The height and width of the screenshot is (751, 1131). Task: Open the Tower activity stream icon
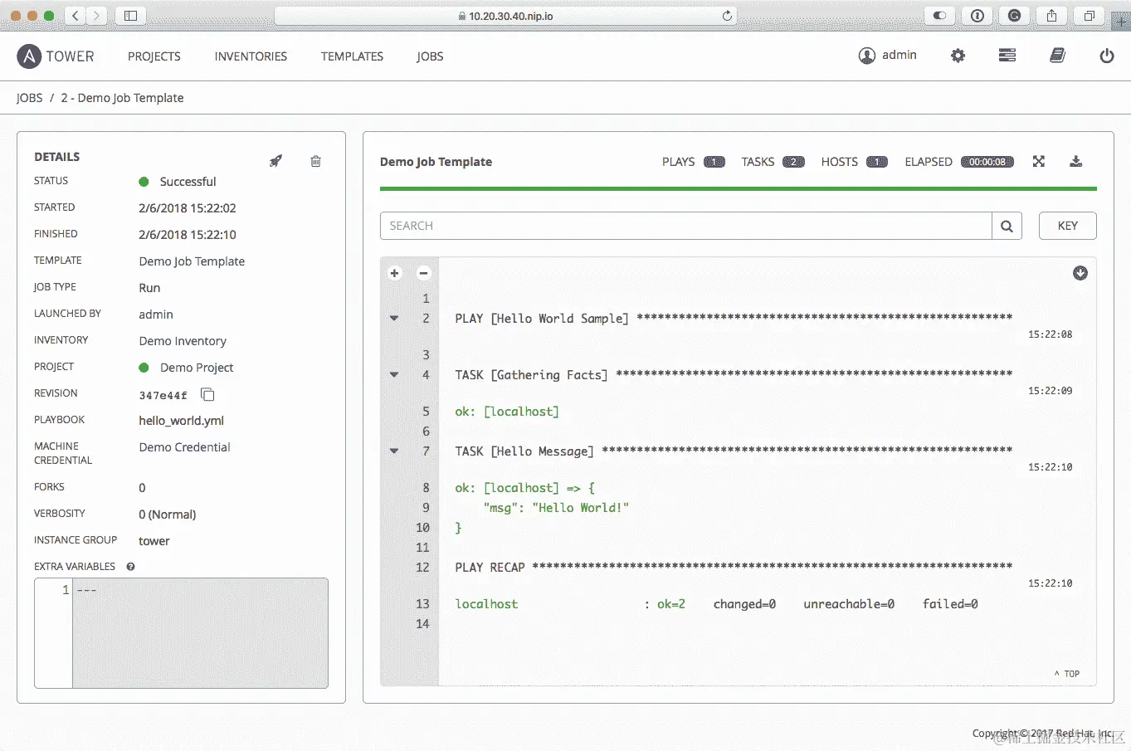pos(1007,56)
